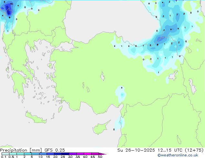Click the 'GFS 0.25' model label
This screenshot has width=205, height=158.
tap(55, 150)
